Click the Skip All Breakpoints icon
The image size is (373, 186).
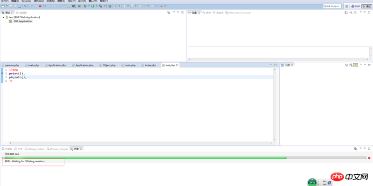click(x=25, y=6)
